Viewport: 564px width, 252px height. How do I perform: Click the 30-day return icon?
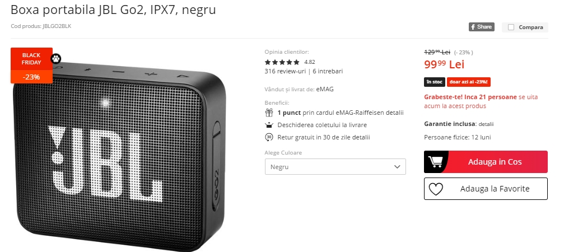pyautogui.click(x=269, y=137)
